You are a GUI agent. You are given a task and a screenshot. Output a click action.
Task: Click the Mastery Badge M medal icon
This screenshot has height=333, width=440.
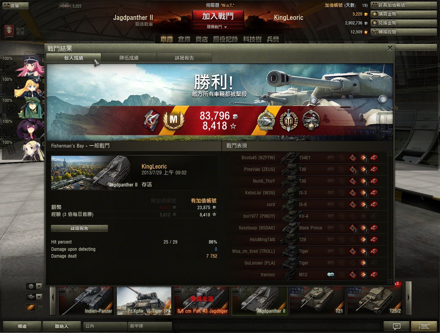(x=174, y=120)
